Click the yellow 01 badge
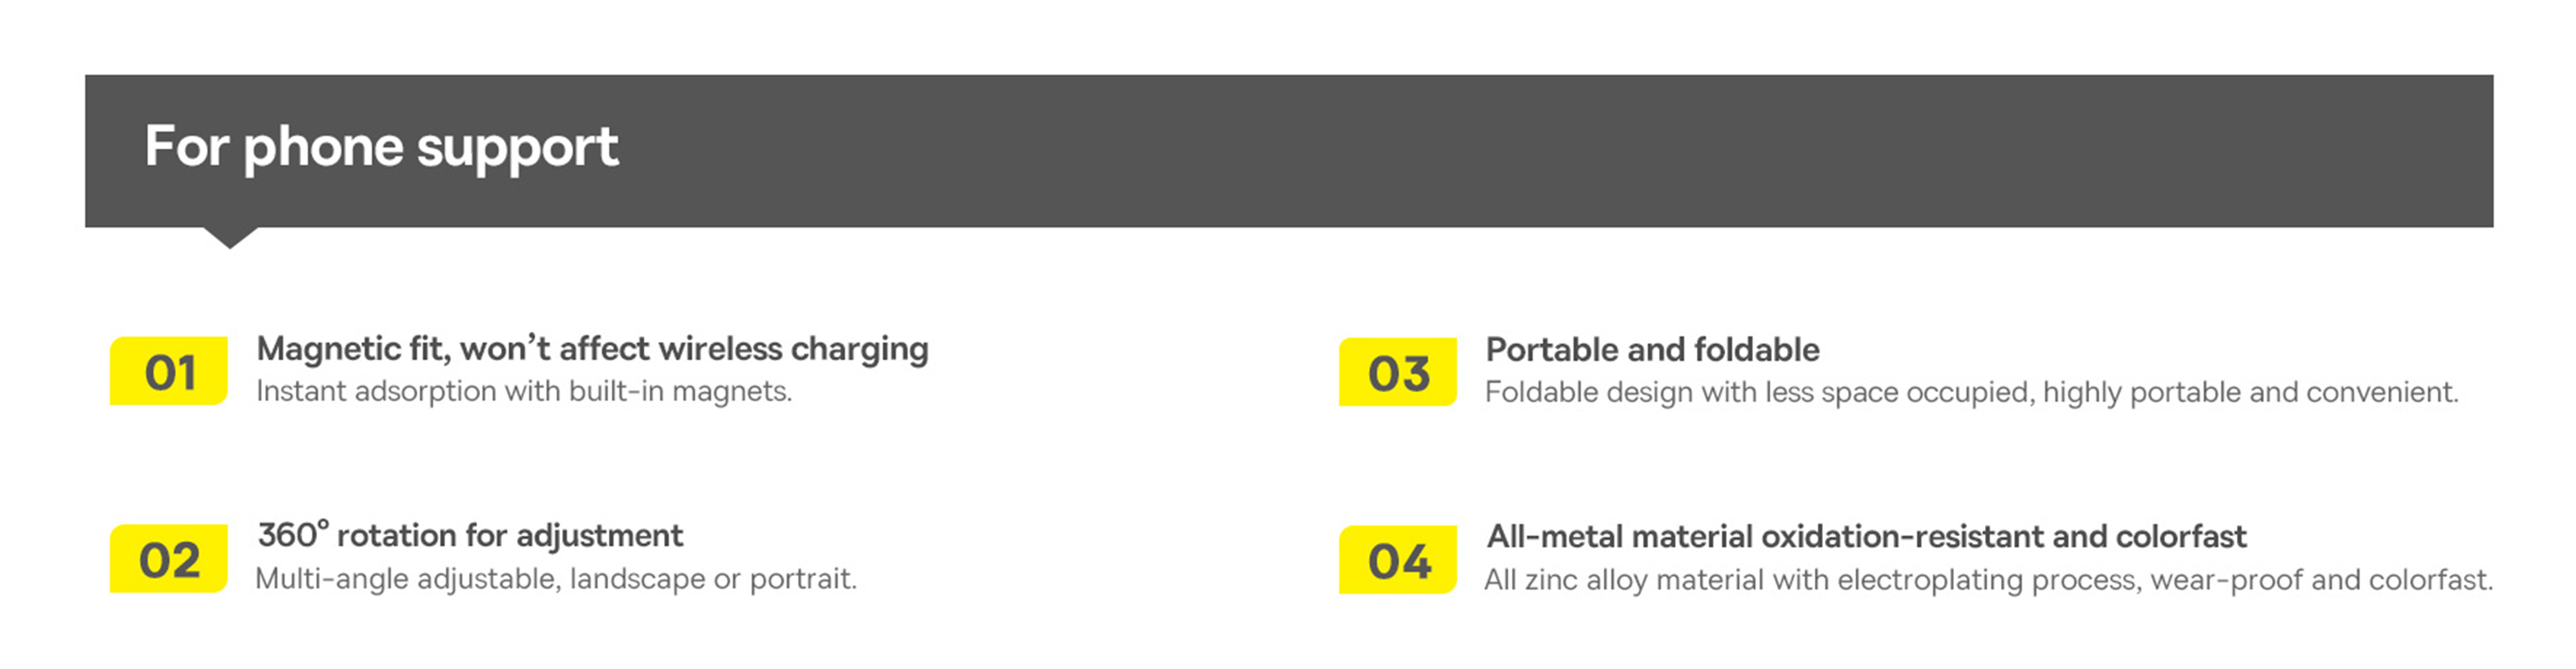Image resolution: width=2576 pixels, height=669 pixels. tap(168, 371)
